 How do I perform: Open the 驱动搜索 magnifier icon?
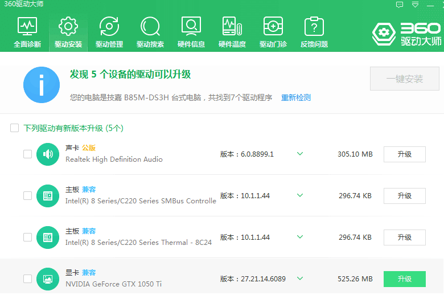click(x=150, y=26)
